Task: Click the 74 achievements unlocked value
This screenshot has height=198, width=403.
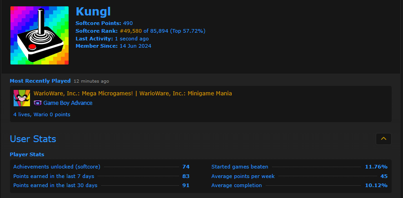Action: pyautogui.click(x=186, y=167)
